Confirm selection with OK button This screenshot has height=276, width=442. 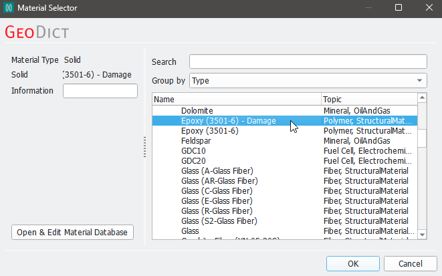353,263
